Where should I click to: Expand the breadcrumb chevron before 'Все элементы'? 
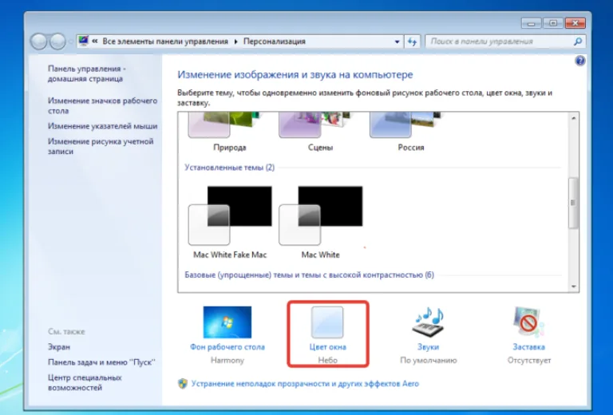tap(95, 41)
